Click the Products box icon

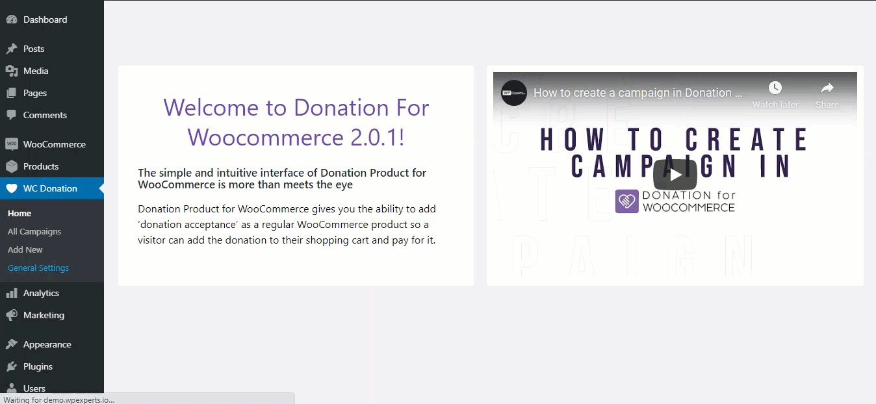[x=12, y=166]
